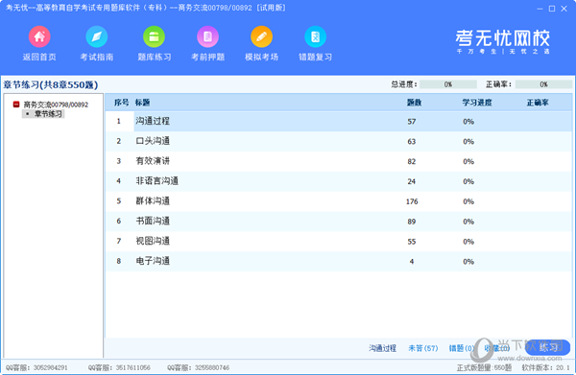Click the 学习进度 column header
The width and height of the screenshot is (576, 375).
tap(477, 103)
